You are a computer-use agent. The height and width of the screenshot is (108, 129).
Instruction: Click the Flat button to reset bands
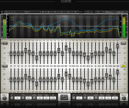(75, 12)
